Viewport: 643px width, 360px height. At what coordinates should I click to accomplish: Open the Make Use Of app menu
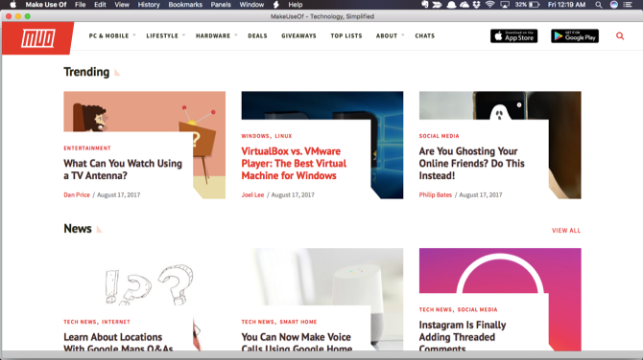46,5
